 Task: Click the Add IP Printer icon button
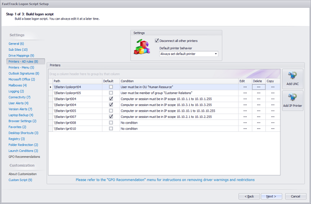pyautogui.click(x=292, y=101)
